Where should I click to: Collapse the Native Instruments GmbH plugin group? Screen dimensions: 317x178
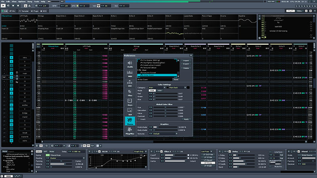(x=4, y=156)
